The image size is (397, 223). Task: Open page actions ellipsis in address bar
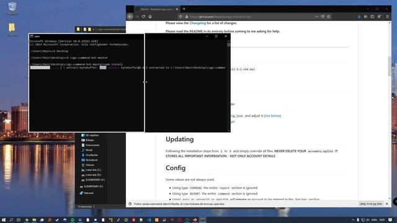point(317,17)
